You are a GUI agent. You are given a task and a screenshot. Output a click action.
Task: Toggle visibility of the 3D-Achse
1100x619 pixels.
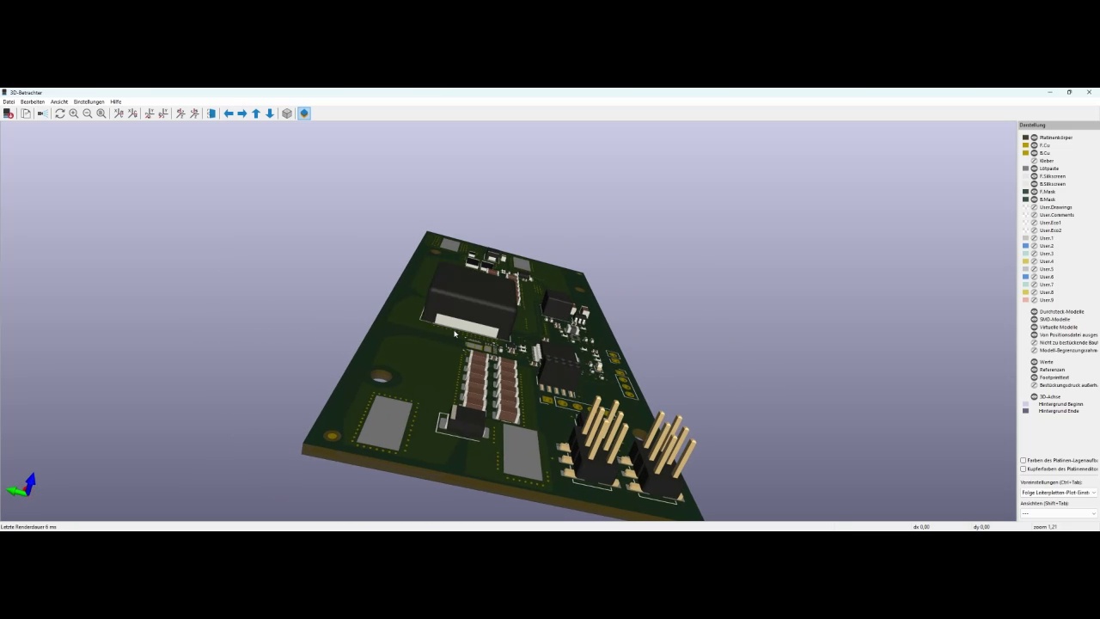1034,397
